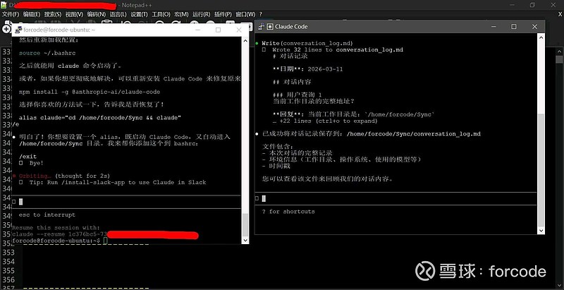The height and width of the screenshot is (290, 564).
Task: Click the '/exit' command text
Action: click(27, 157)
